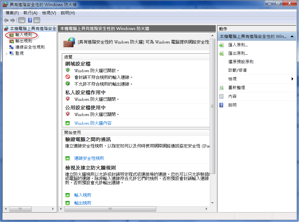Click the 輸入規則 tree icon
The width and height of the screenshot is (299, 222).
coord(12,35)
